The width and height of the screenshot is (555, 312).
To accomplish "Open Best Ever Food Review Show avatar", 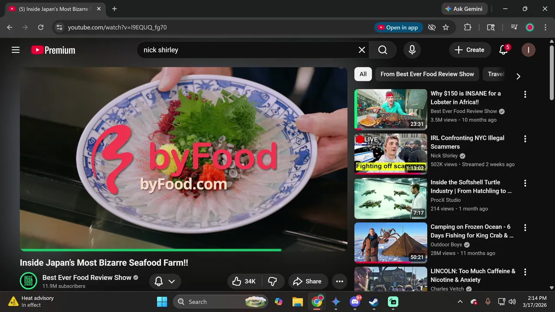I will pos(28,281).
